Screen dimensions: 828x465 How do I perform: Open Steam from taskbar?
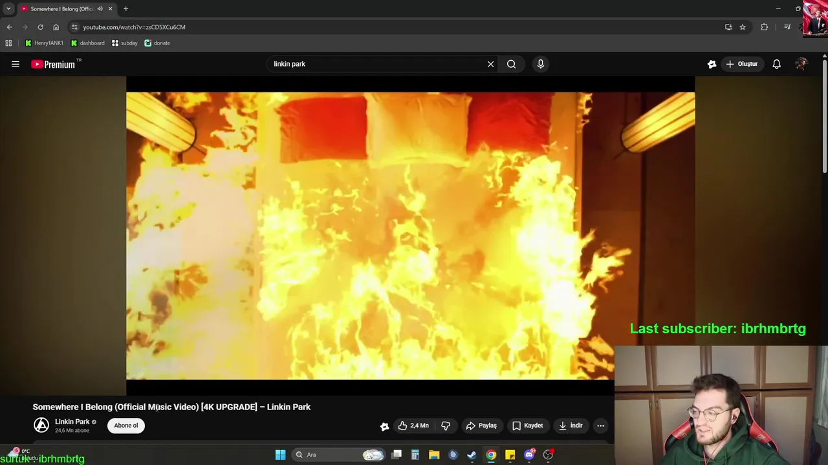472,455
